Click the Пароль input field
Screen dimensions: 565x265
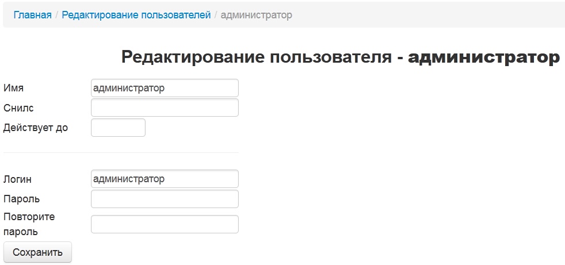click(x=165, y=199)
